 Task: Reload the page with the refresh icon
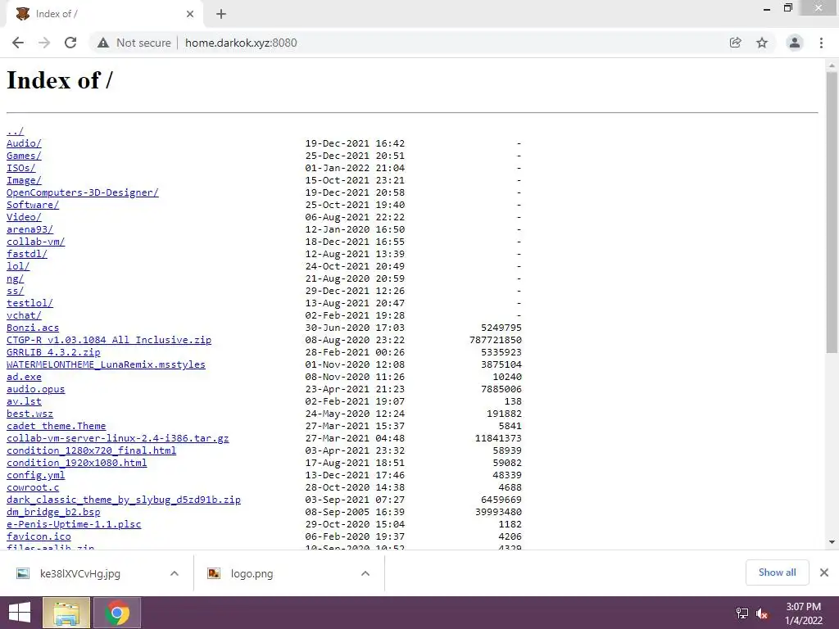click(70, 43)
